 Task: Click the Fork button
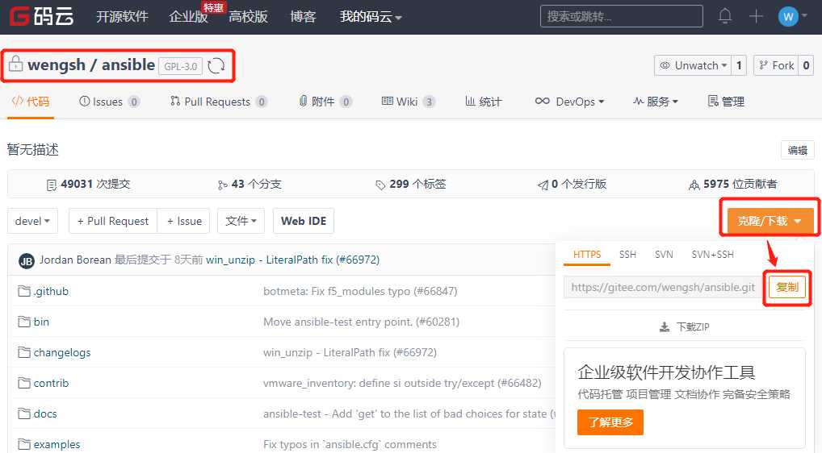tap(777, 65)
